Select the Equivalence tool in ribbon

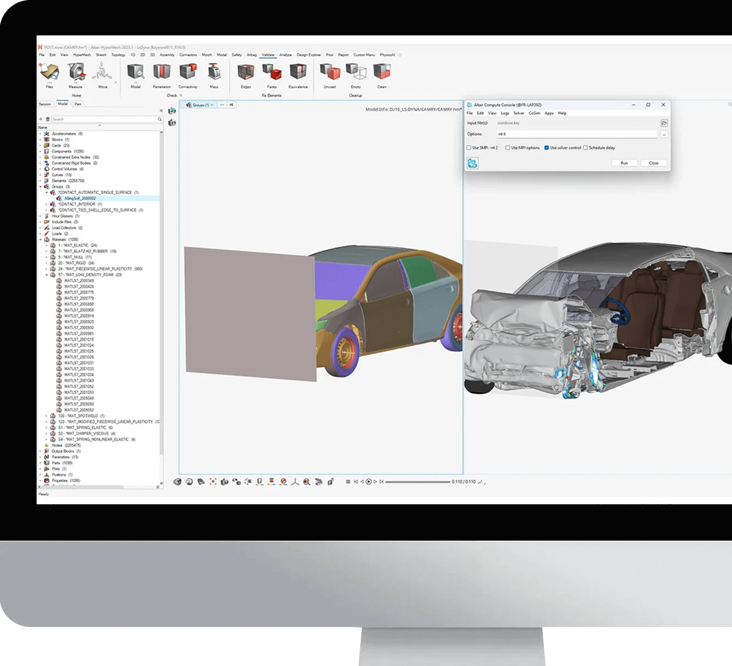point(298,72)
